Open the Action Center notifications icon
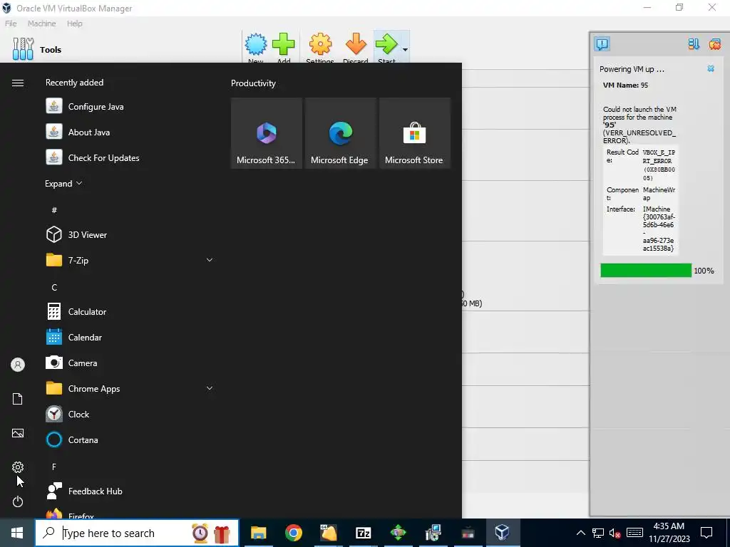The image size is (730, 547). [706, 533]
